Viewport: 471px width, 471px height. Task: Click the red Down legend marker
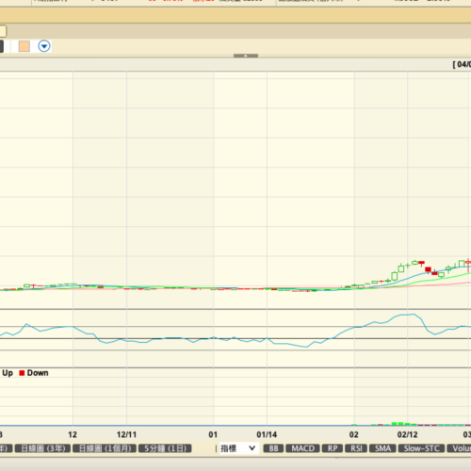[x=22, y=373]
